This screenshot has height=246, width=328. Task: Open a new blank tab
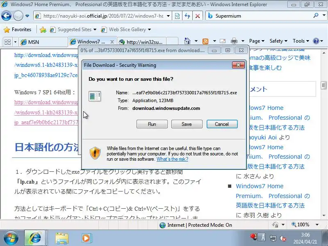[x=172, y=42]
